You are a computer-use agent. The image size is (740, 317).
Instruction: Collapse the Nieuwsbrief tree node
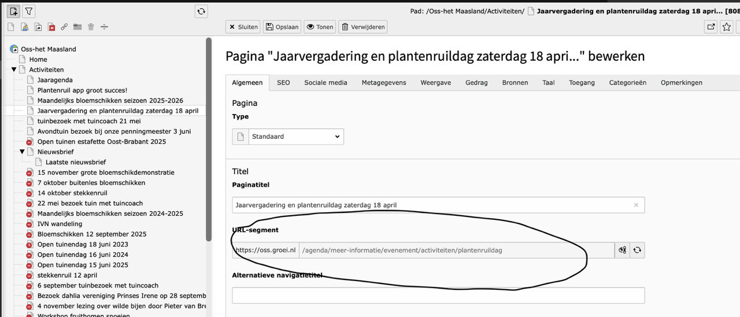(x=22, y=152)
